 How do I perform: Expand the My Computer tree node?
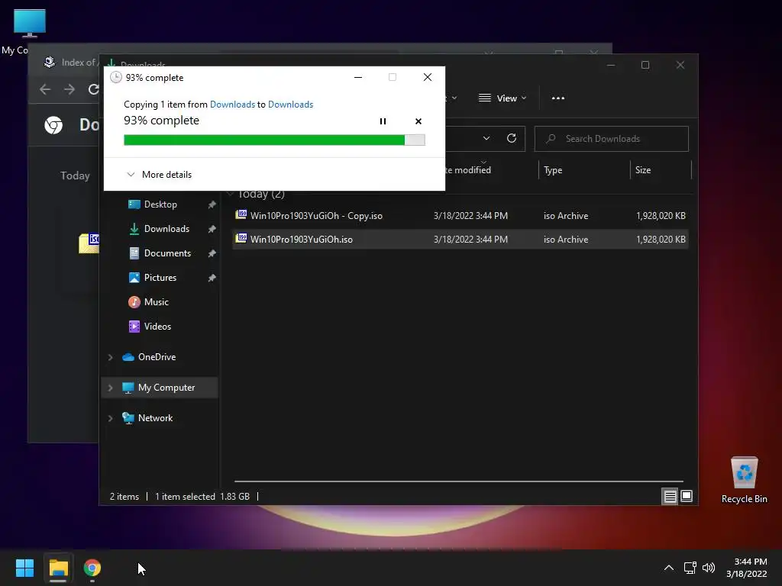click(x=110, y=388)
